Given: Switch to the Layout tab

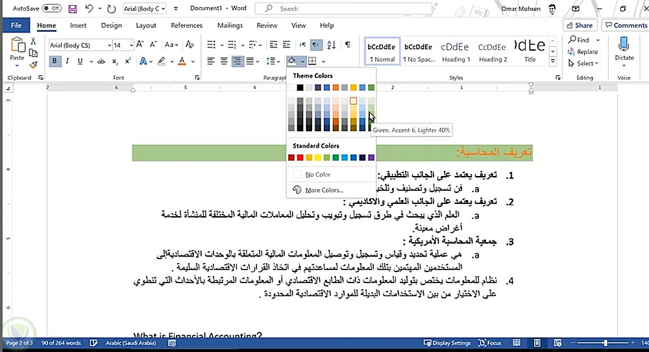Looking at the screenshot, I should pos(146,25).
